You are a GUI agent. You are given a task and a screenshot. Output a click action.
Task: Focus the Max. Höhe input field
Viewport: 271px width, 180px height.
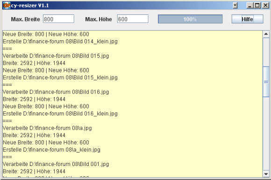(x=133, y=19)
